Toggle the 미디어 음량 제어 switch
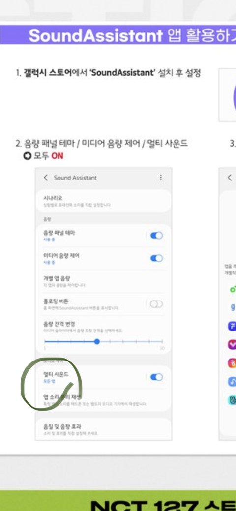 (156, 258)
